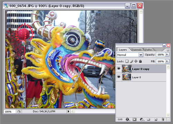Screen dimensions: 173x124
Task: Lock position move icon
Action: tap(136, 61)
